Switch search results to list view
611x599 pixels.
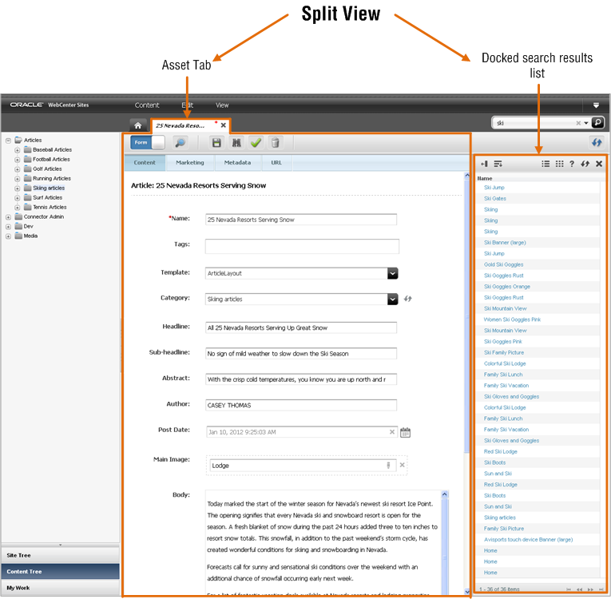pos(546,164)
